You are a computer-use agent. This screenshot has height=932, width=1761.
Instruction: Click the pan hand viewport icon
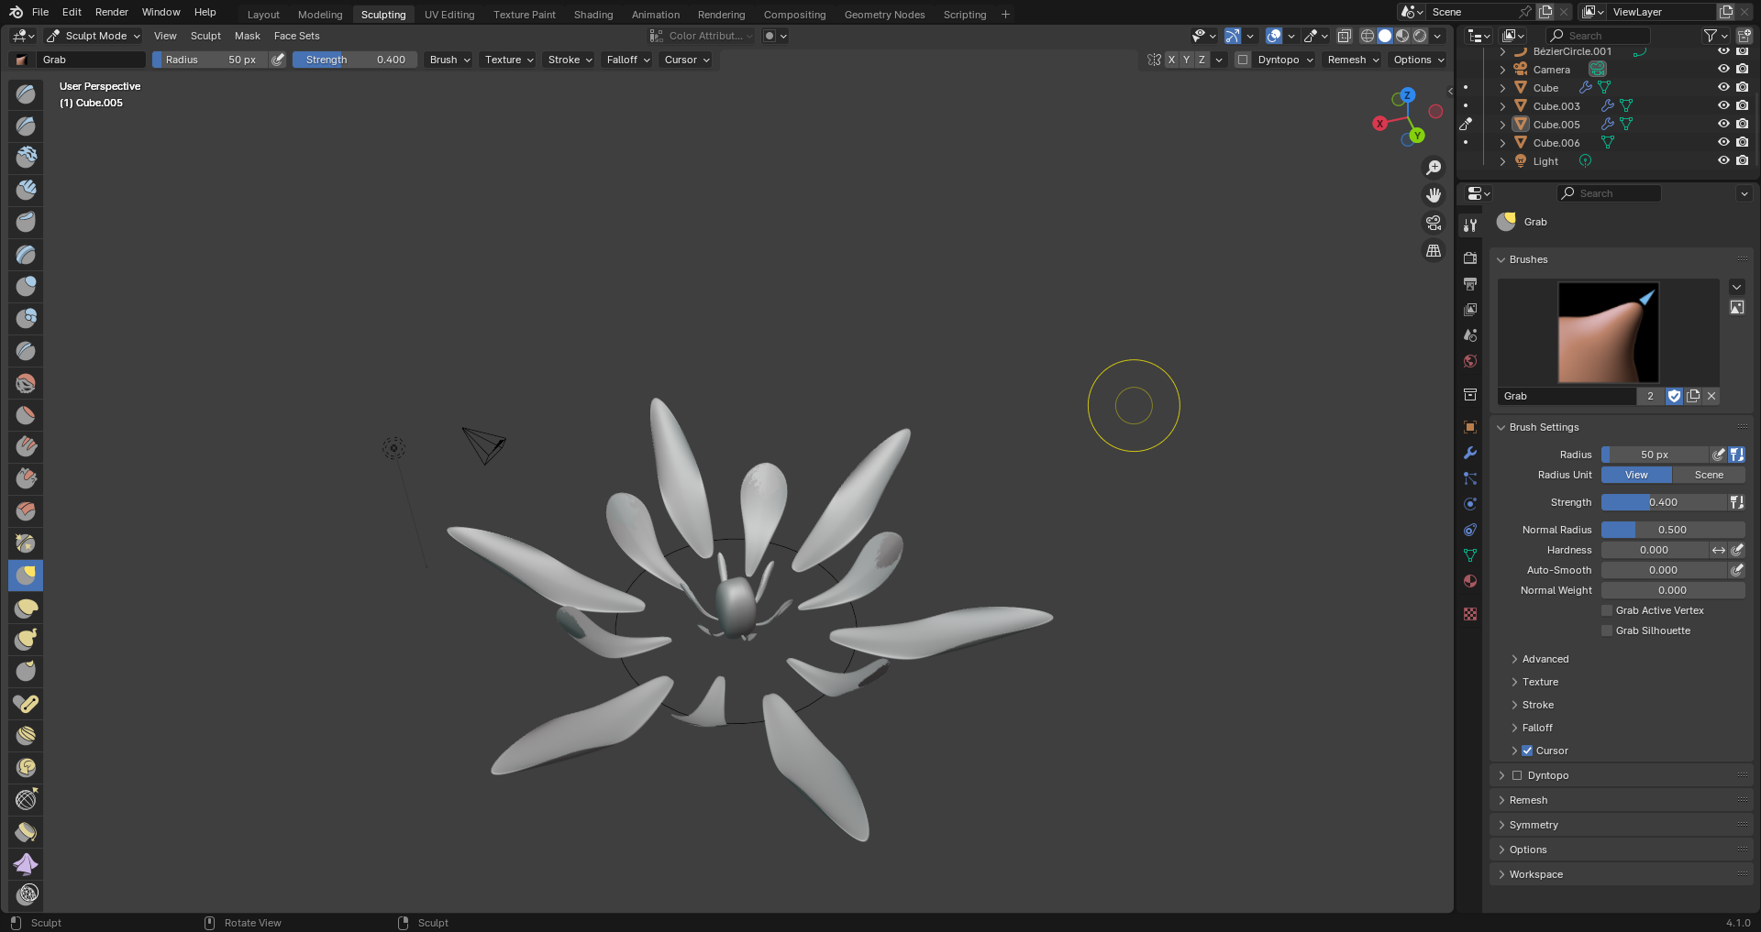click(x=1434, y=195)
